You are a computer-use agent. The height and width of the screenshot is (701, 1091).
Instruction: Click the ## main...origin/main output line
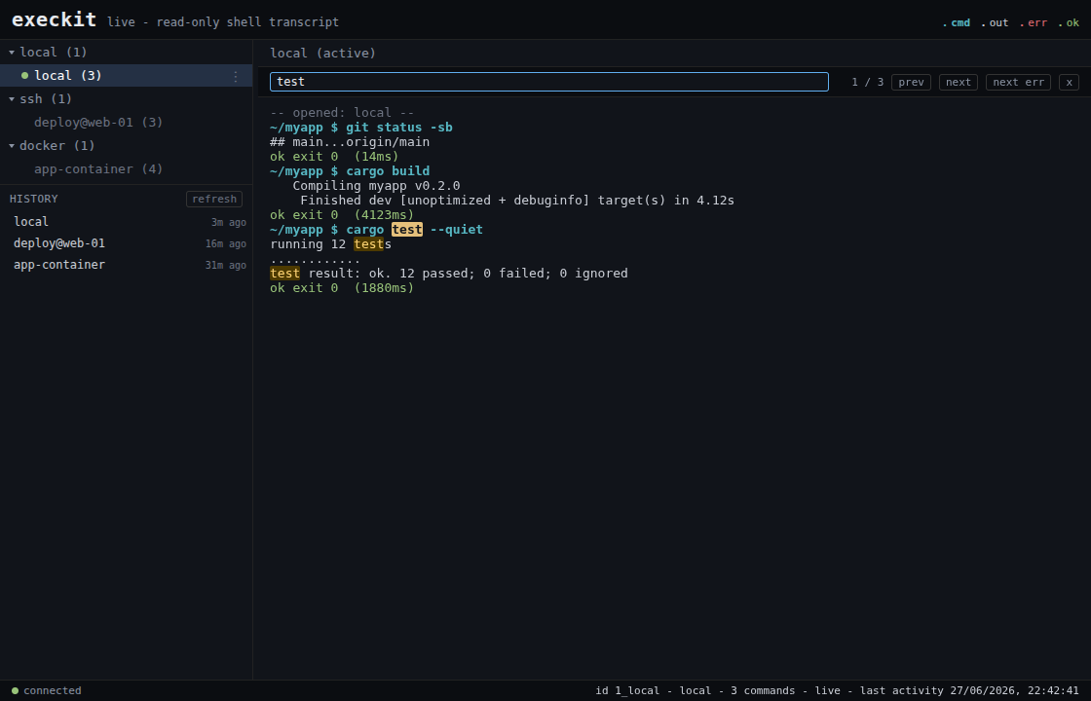pos(350,142)
